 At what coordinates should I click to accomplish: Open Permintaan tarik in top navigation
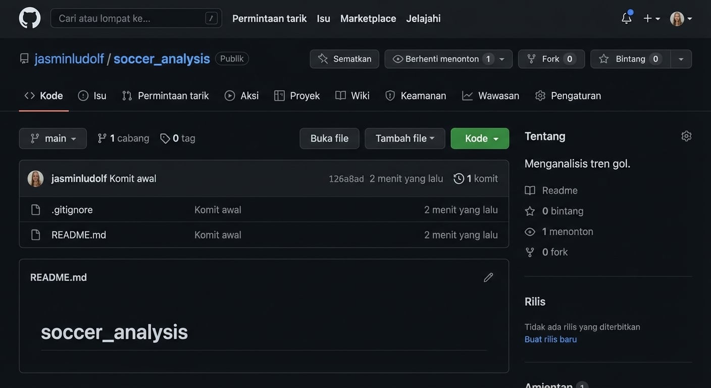[x=269, y=18]
